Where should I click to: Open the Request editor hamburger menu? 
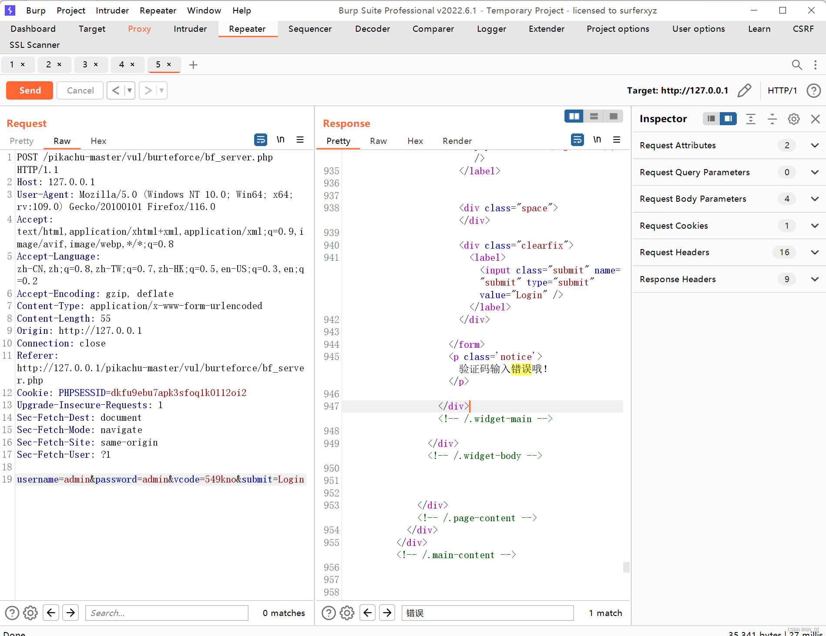coord(300,140)
